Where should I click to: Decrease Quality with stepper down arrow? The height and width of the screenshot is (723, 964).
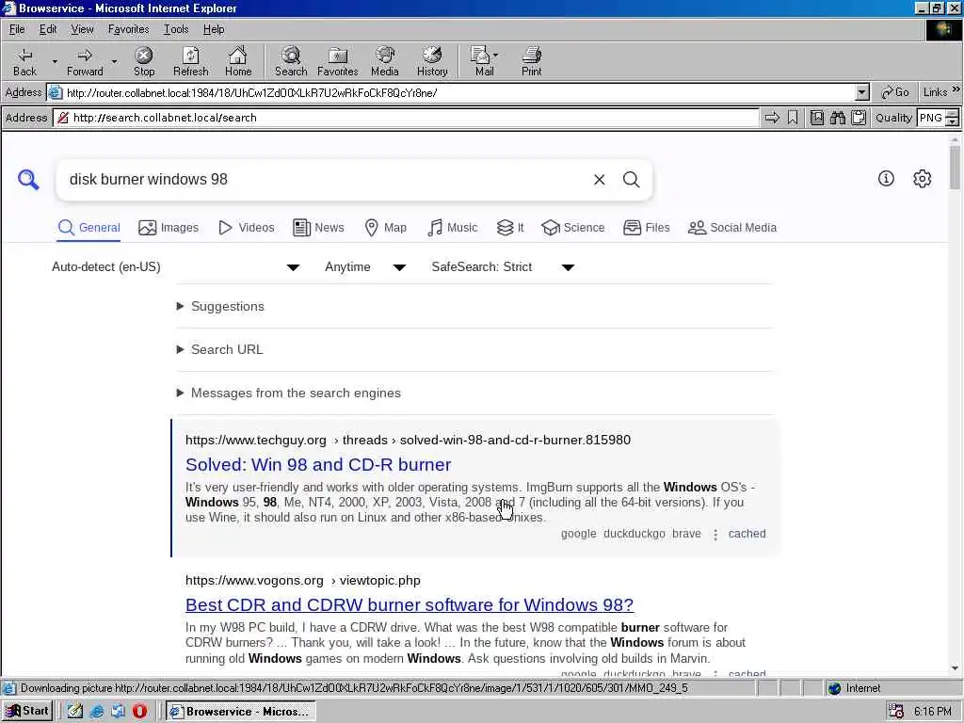click(x=952, y=121)
